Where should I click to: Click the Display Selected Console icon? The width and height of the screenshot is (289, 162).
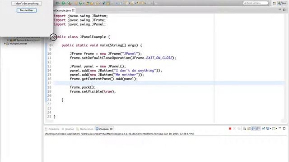coord(268,128)
